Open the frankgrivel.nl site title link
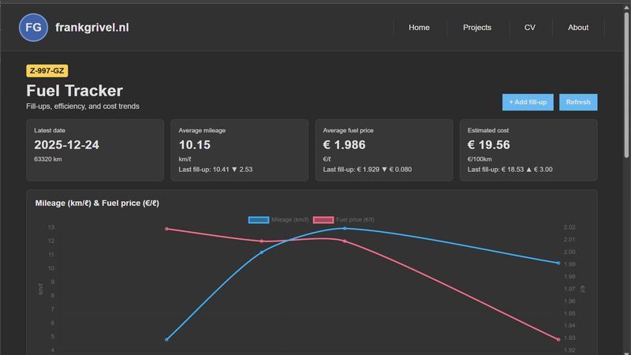This screenshot has width=631, height=355. tap(91, 28)
